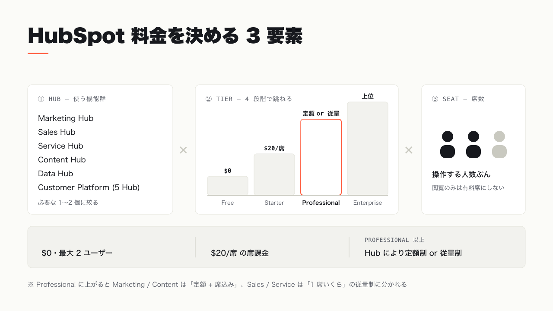
Task: Click the '② TIER — 4 段階で跳ねる' heading
Action: tap(248, 99)
